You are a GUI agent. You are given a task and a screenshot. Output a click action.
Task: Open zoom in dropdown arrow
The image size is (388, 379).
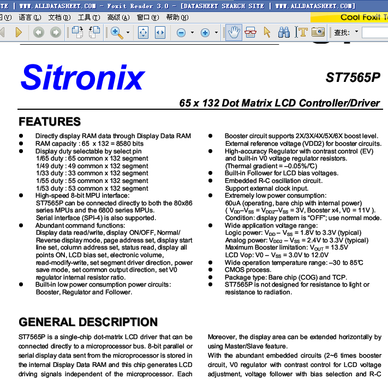tap(216, 32)
